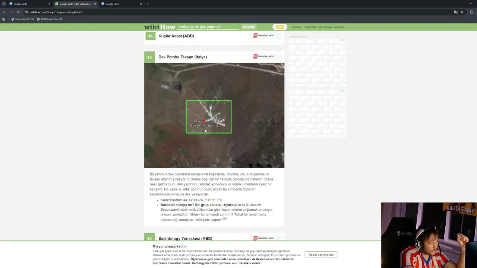Open the apps grid in bookmarks bar
477x268 pixels.
[x=4, y=19]
